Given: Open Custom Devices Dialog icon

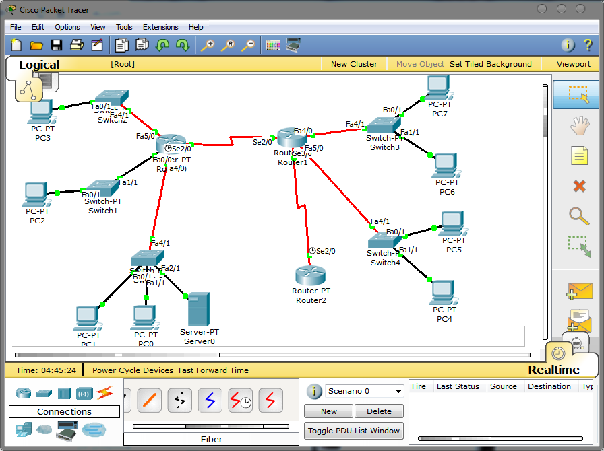Looking at the screenshot, I should tap(293, 45).
